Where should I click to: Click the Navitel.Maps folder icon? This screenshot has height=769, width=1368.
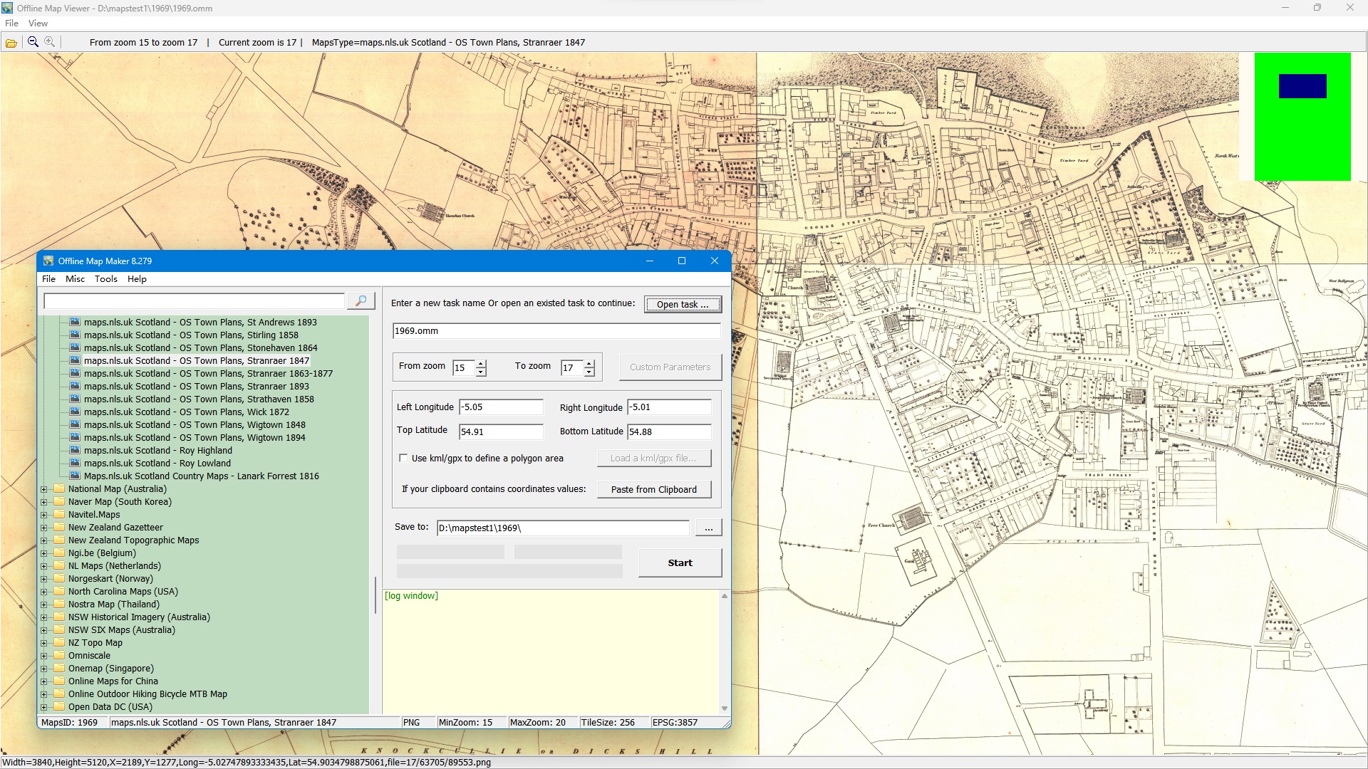[59, 515]
